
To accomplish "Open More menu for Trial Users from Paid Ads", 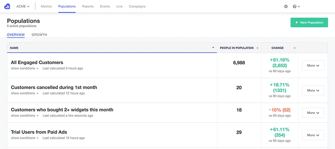I will tap(313, 135).
